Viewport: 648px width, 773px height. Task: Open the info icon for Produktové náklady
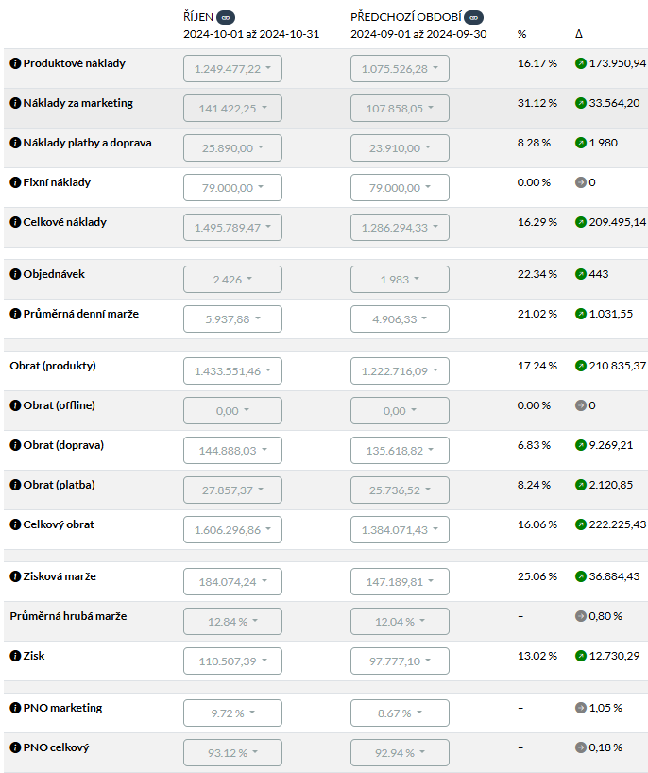[x=15, y=63]
